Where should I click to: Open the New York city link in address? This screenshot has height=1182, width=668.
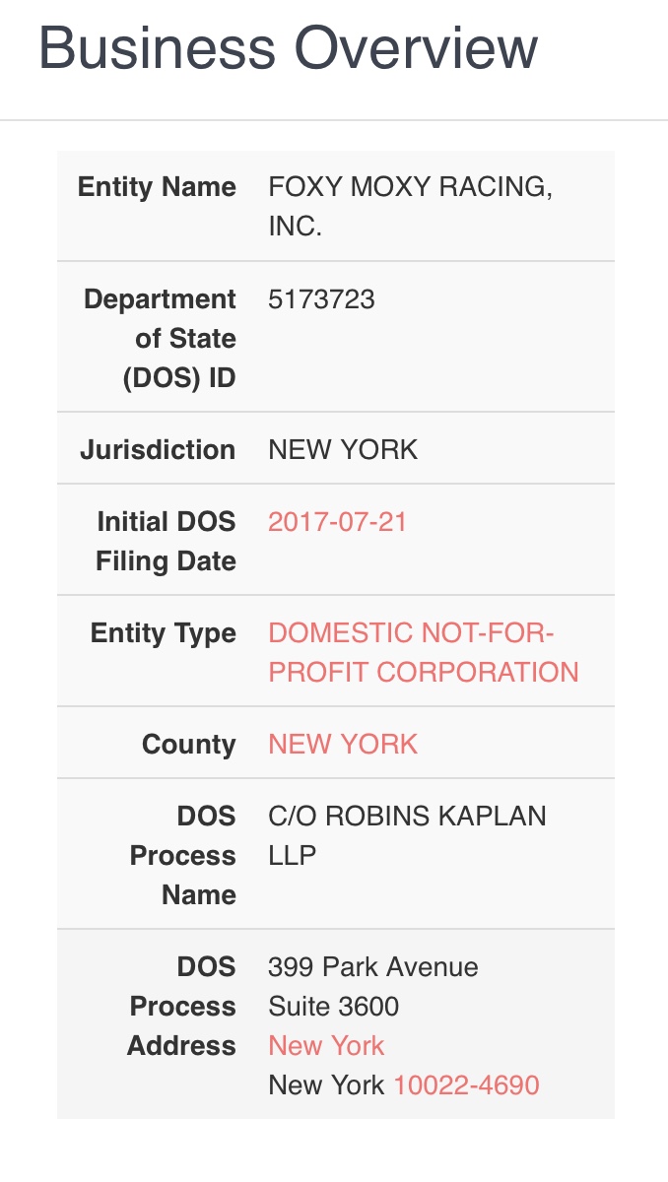[x=326, y=1046]
